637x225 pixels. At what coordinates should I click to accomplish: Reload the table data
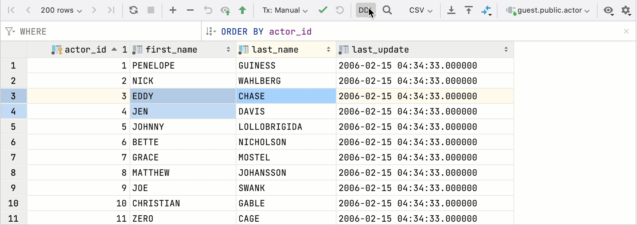point(134,10)
